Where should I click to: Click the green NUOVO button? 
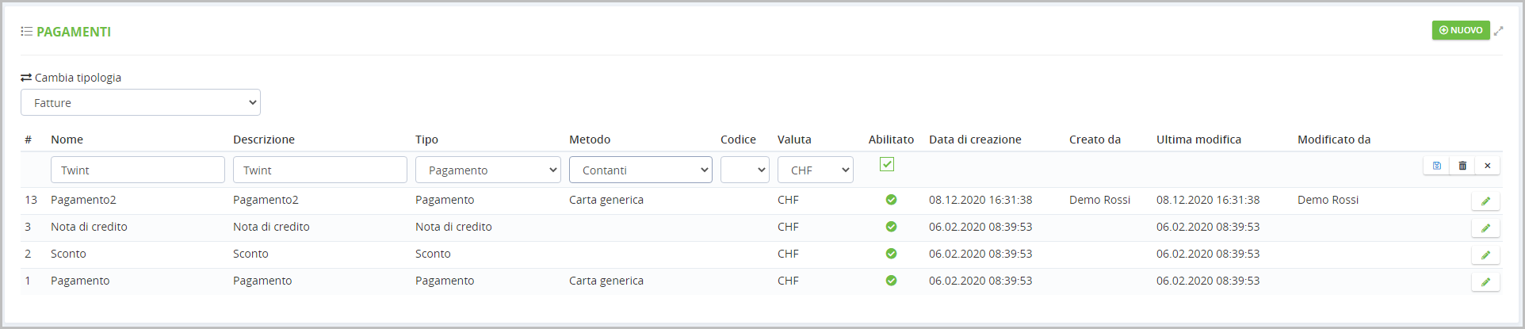coord(1460,30)
